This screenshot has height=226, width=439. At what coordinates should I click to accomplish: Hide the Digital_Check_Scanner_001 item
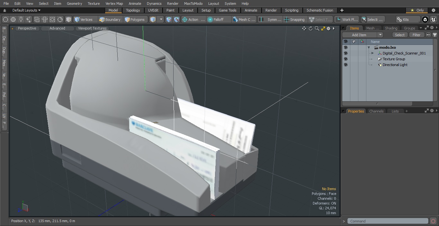pos(345,53)
